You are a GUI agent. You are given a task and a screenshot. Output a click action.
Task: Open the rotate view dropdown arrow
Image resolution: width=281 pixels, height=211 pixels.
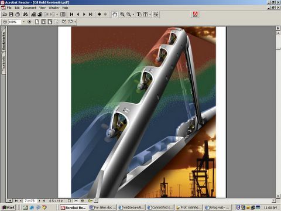click(x=75, y=22)
